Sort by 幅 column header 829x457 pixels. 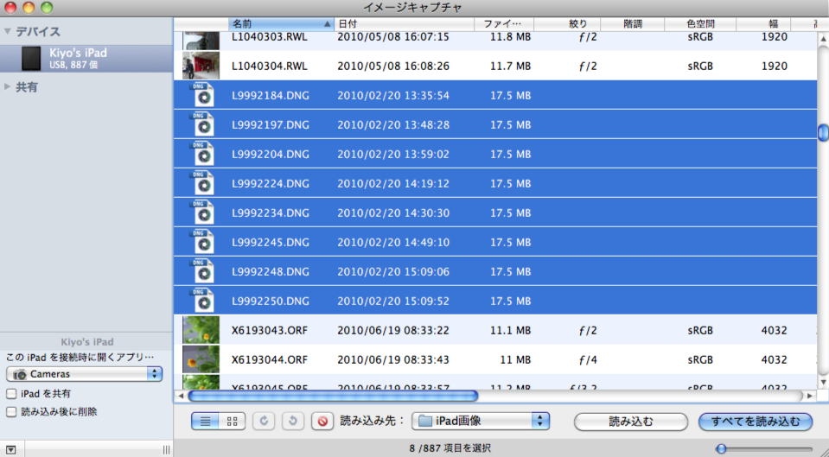(x=763, y=24)
